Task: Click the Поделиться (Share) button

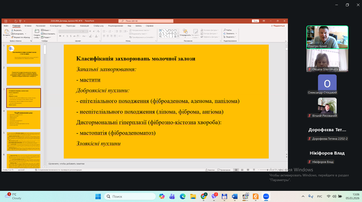Action: click(278, 26)
